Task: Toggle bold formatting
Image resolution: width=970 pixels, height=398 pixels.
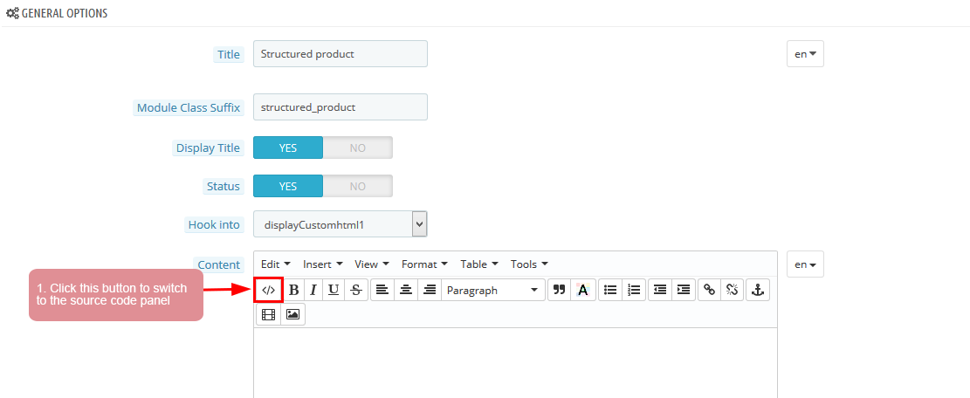Action: pyautogui.click(x=294, y=290)
